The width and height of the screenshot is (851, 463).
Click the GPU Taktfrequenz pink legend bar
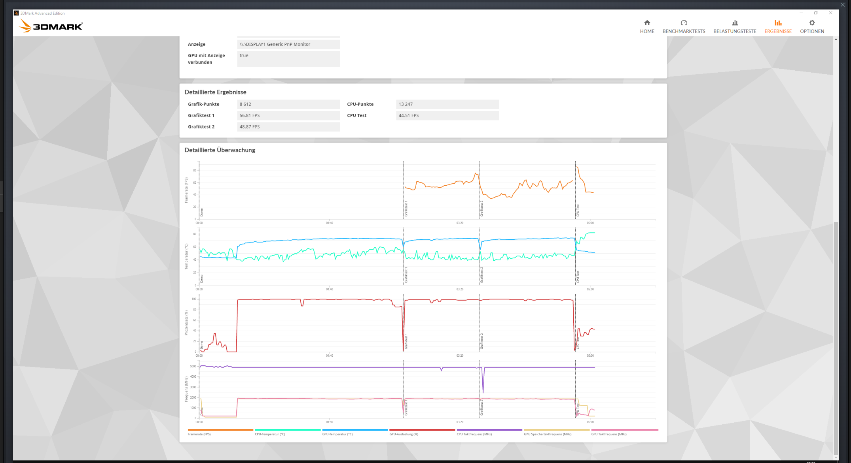(x=624, y=430)
